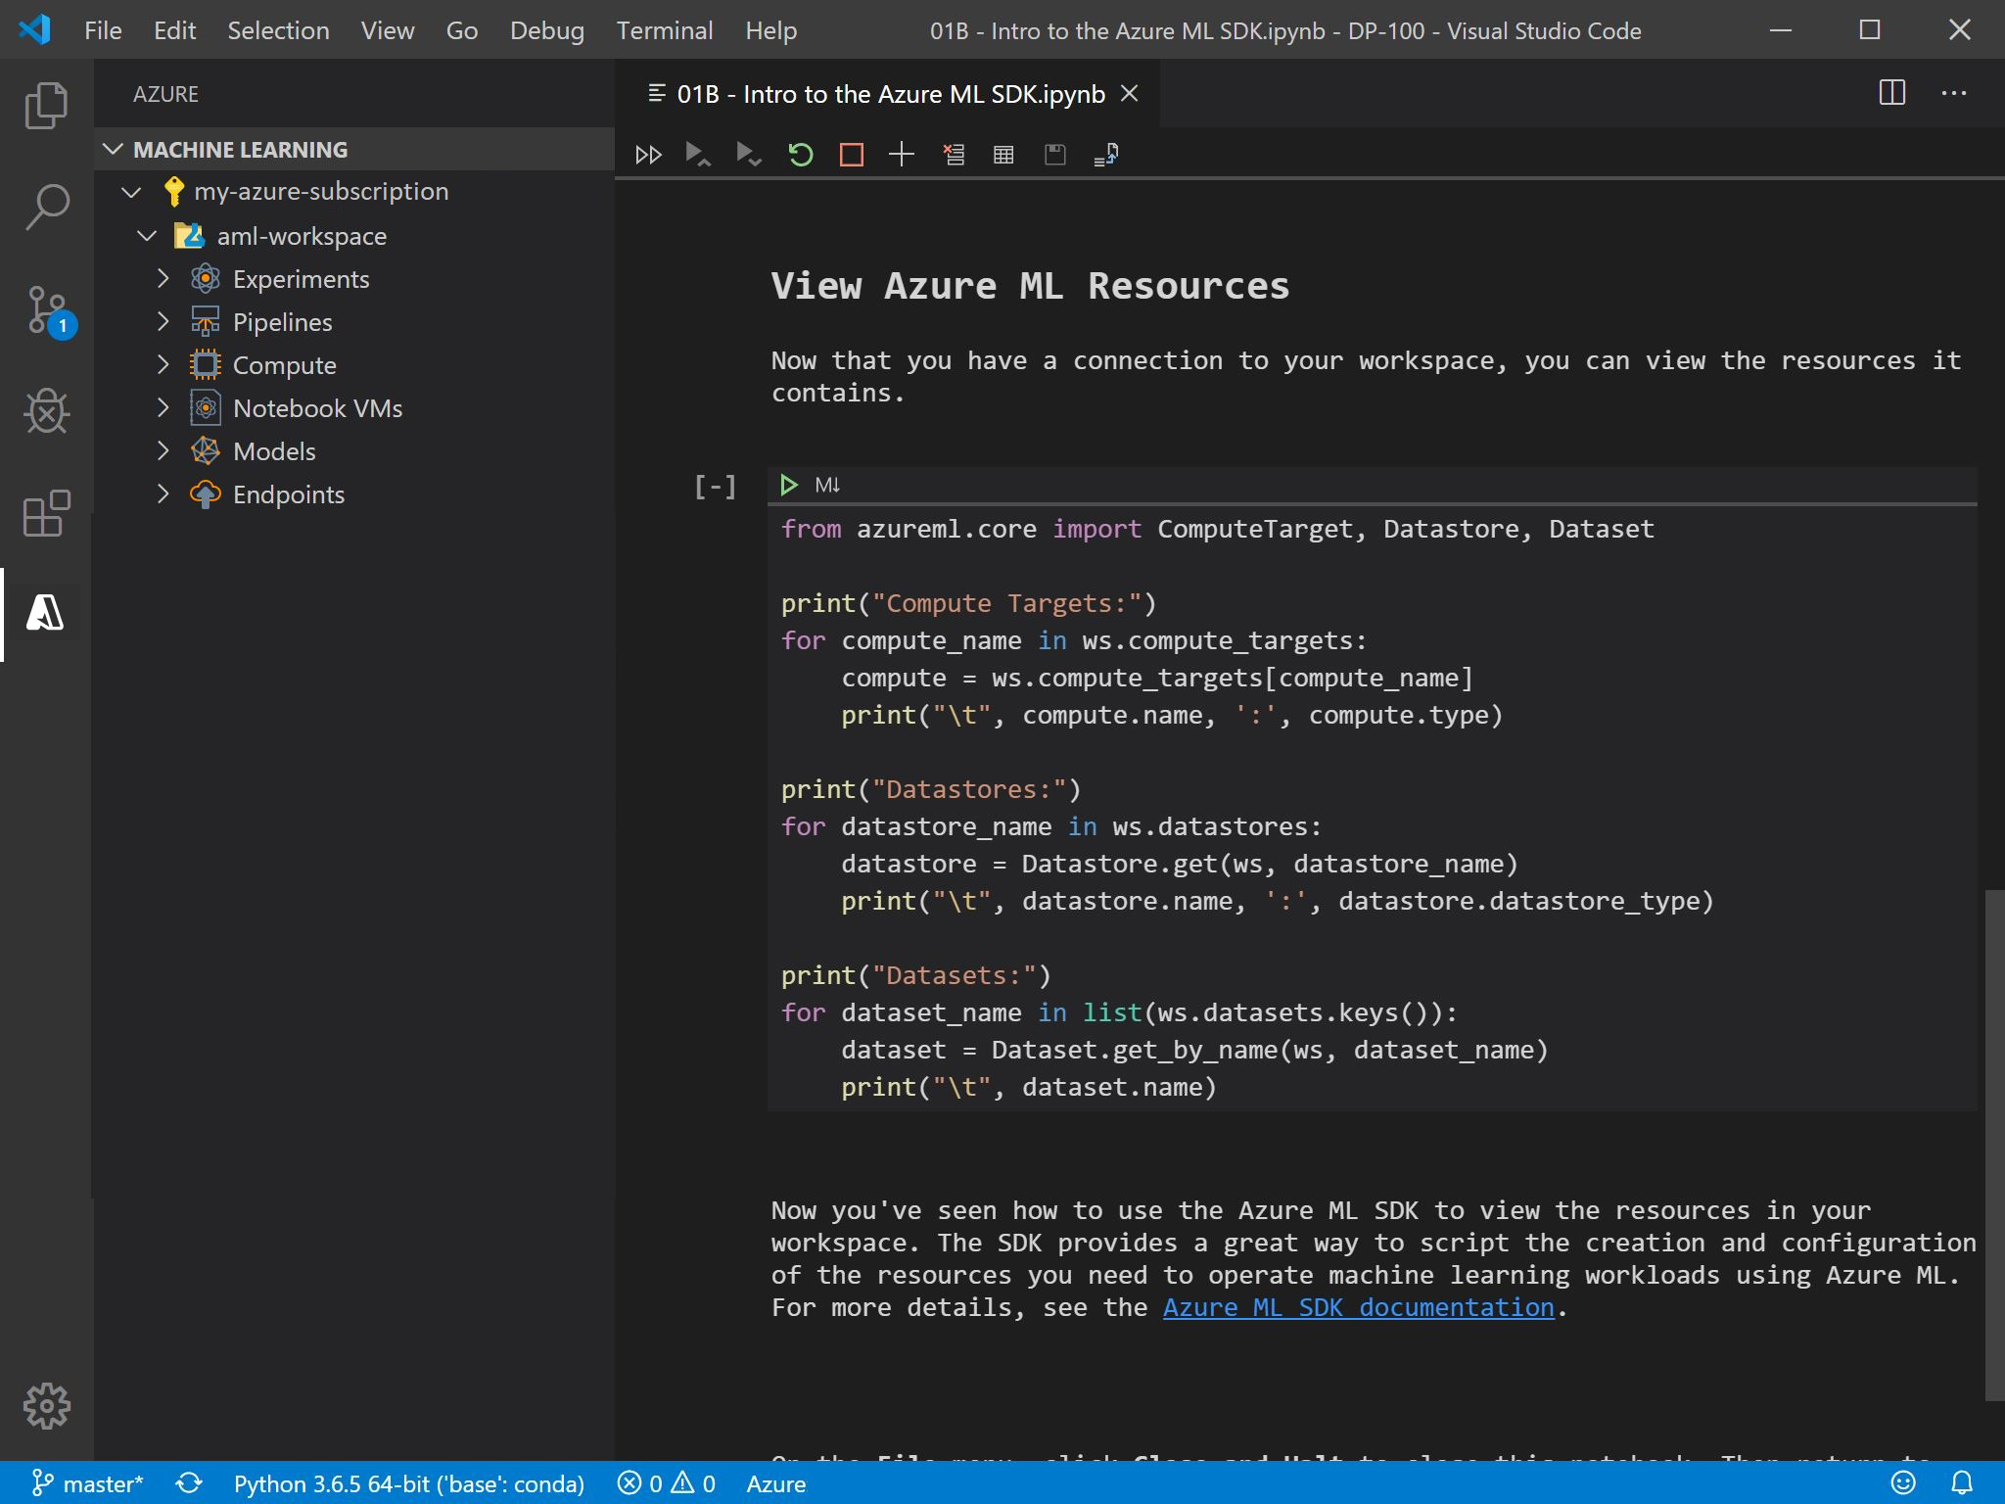The image size is (2005, 1504).
Task: Open the Extensions view in activity bar
Action: [x=46, y=513]
